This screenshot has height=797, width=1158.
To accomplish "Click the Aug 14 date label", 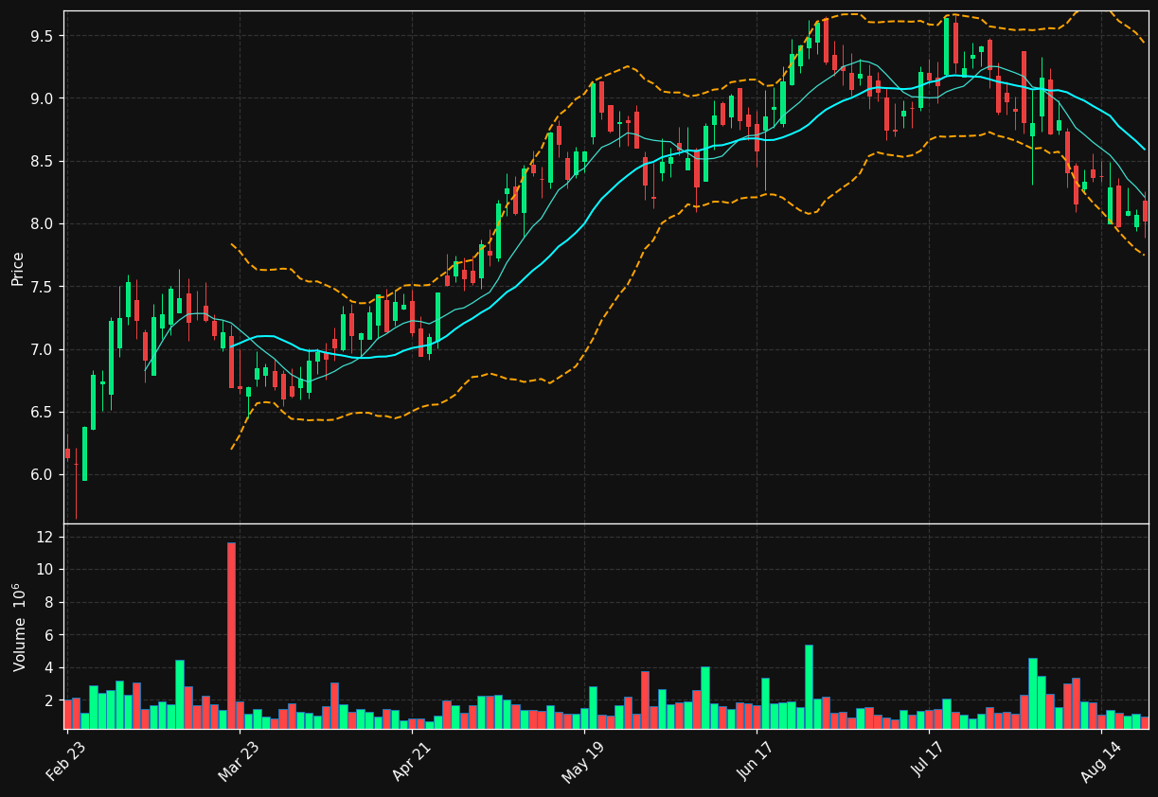I will coord(1101,762).
